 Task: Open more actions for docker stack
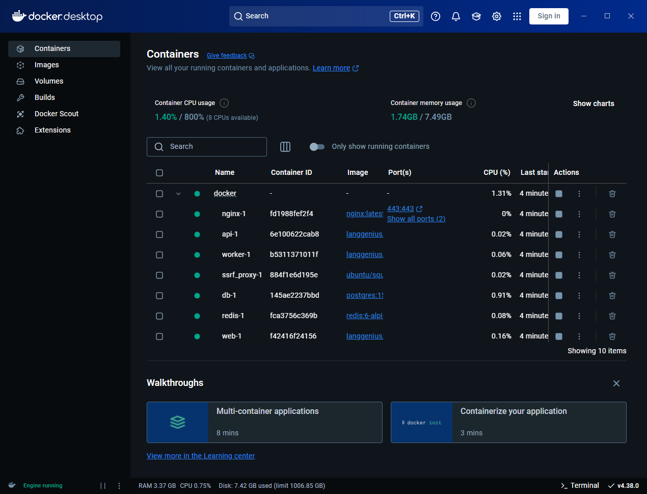click(579, 194)
